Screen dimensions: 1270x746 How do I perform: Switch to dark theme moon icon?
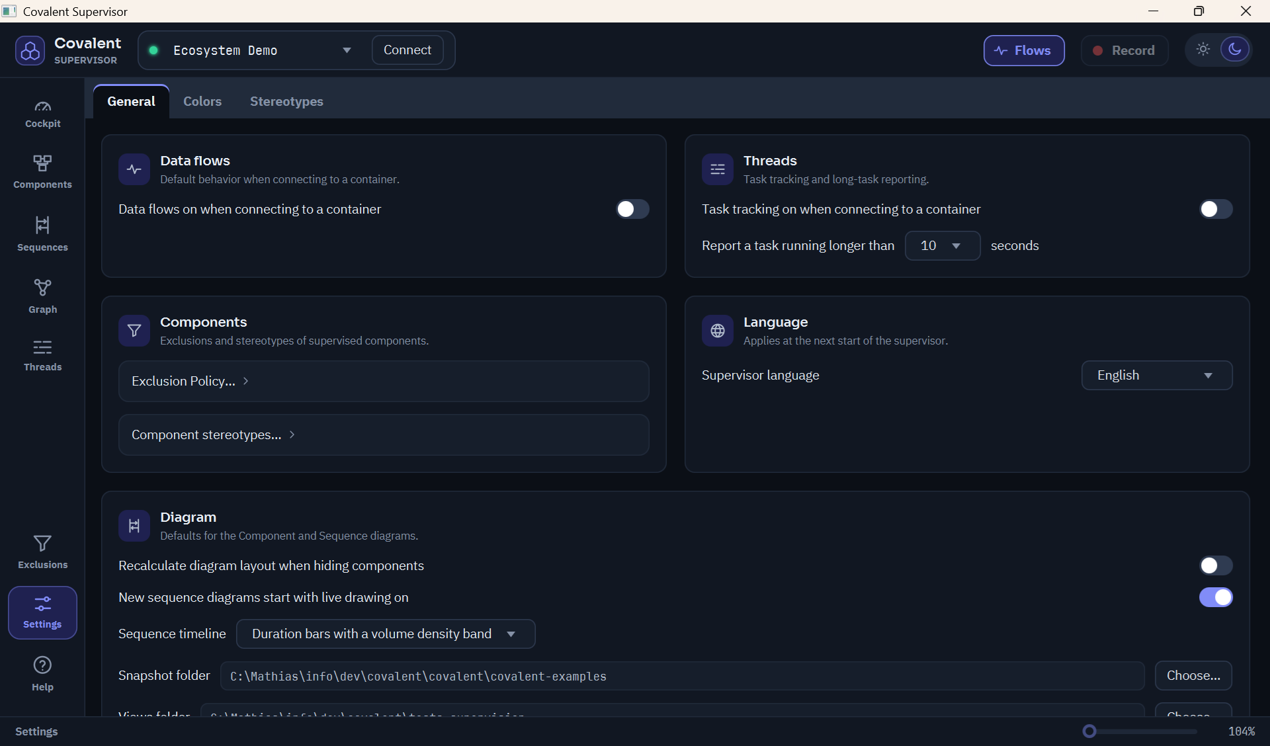point(1234,50)
